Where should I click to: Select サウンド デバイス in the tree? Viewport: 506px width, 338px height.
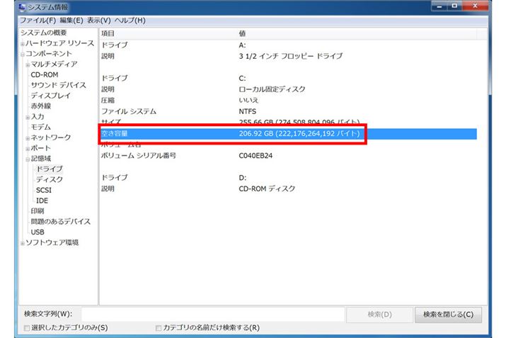59,85
